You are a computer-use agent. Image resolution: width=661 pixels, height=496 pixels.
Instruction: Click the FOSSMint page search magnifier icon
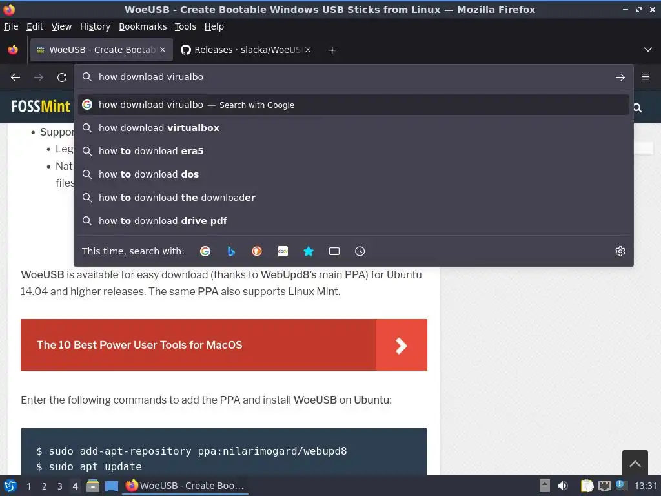tap(637, 108)
